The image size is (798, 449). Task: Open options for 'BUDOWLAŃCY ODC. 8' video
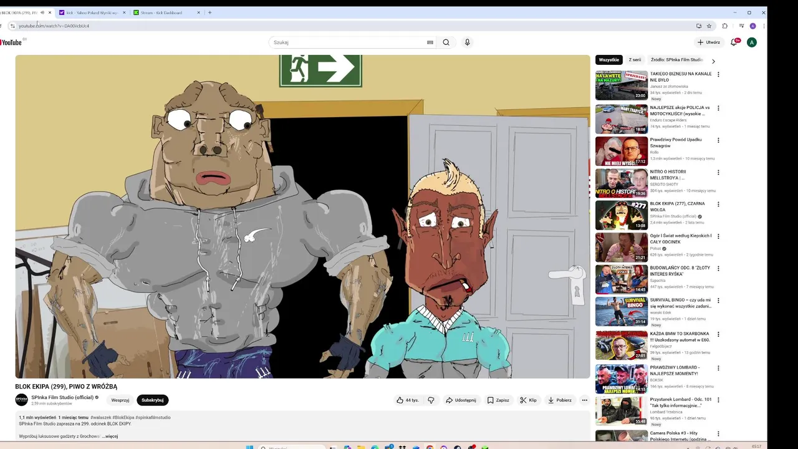[718, 268]
